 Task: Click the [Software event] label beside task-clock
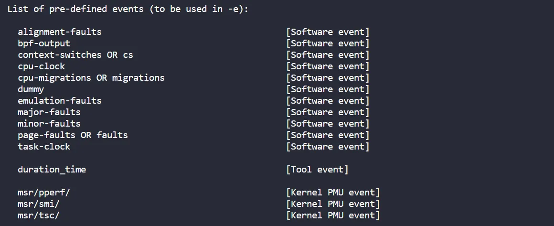click(328, 147)
